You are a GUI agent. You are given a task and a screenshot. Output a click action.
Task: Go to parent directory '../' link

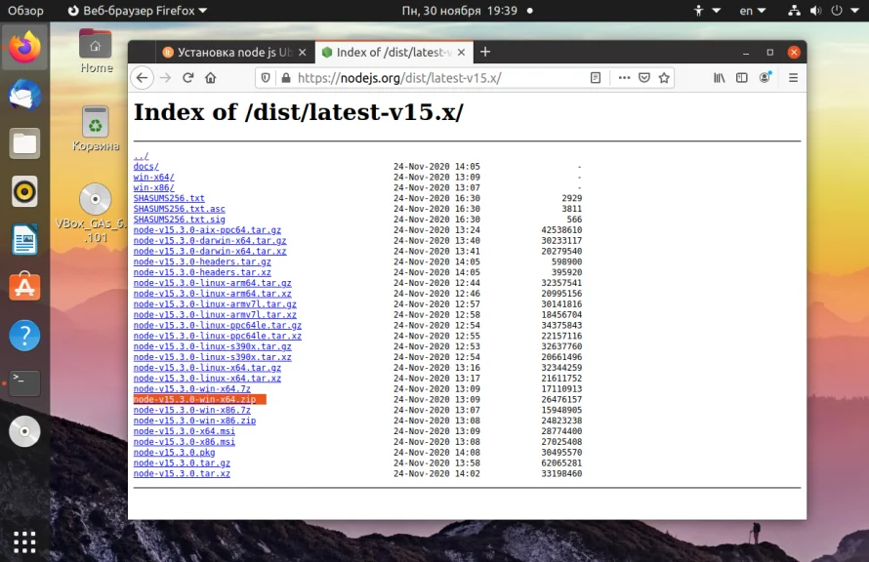[x=141, y=156]
